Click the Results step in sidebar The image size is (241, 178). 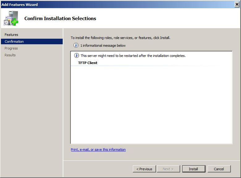point(10,55)
